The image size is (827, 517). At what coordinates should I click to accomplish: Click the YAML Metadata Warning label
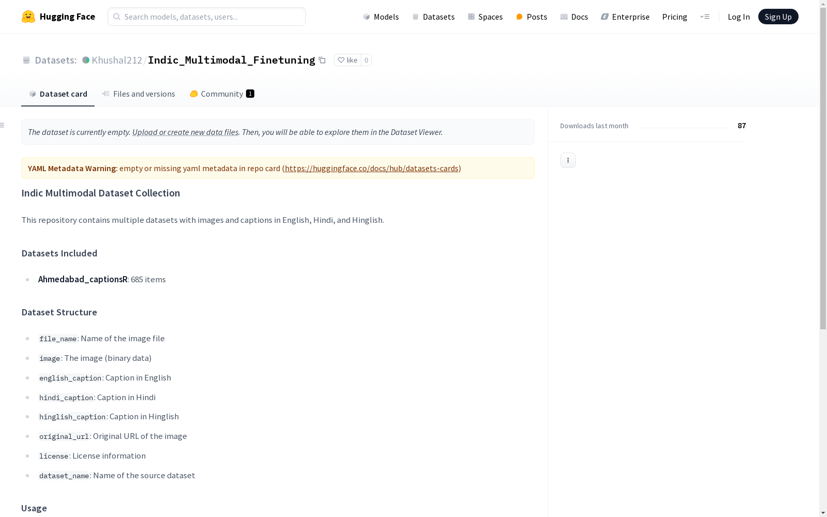pyautogui.click(x=73, y=168)
